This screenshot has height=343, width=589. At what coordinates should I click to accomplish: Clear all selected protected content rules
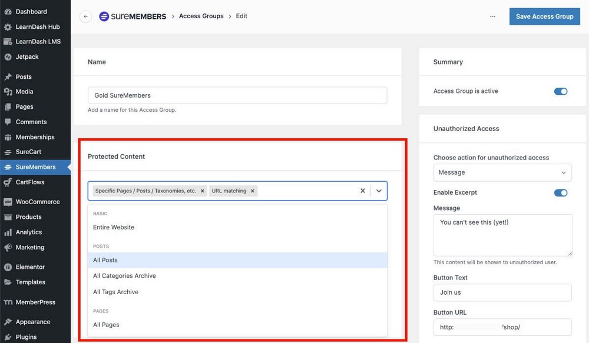point(362,191)
